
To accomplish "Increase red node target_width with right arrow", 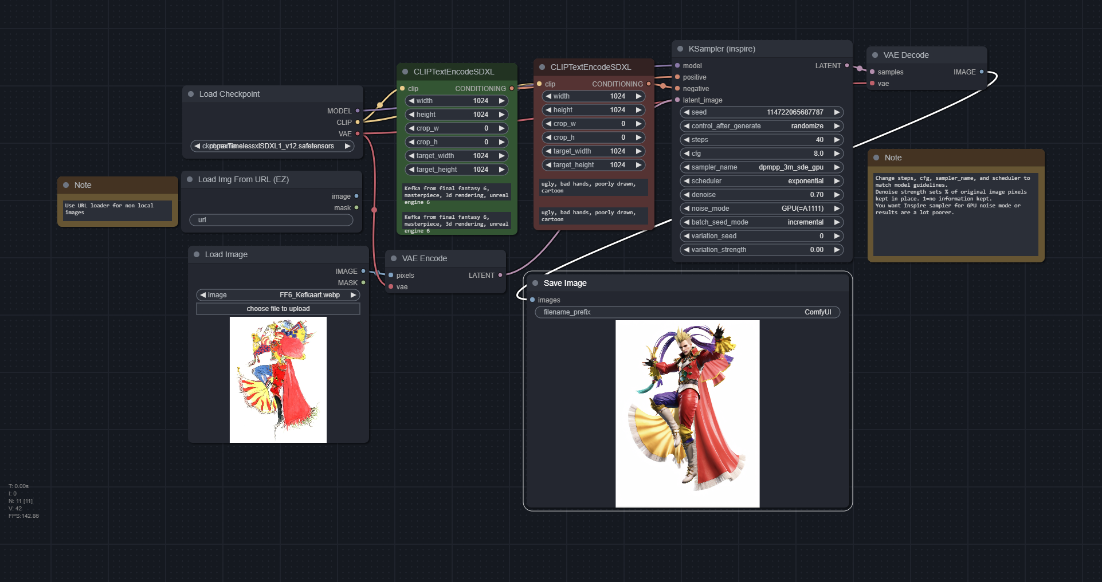I will [x=638, y=151].
